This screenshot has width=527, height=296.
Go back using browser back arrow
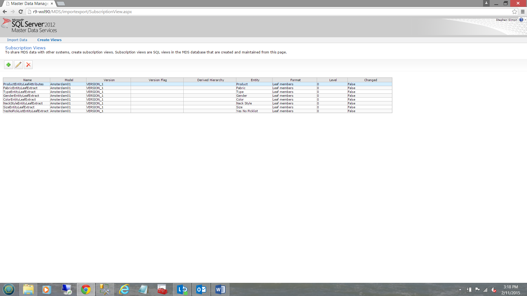[x=5, y=12]
